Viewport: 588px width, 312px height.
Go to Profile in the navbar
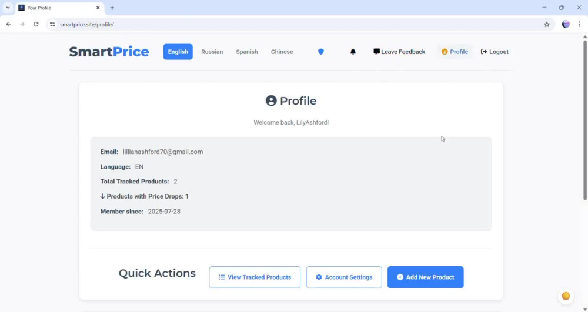click(455, 52)
